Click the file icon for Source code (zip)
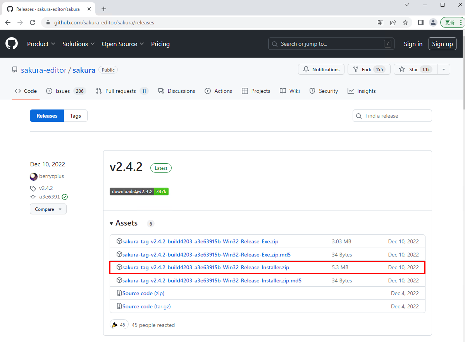The width and height of the screenshot is (465, 342). point(119,293)
